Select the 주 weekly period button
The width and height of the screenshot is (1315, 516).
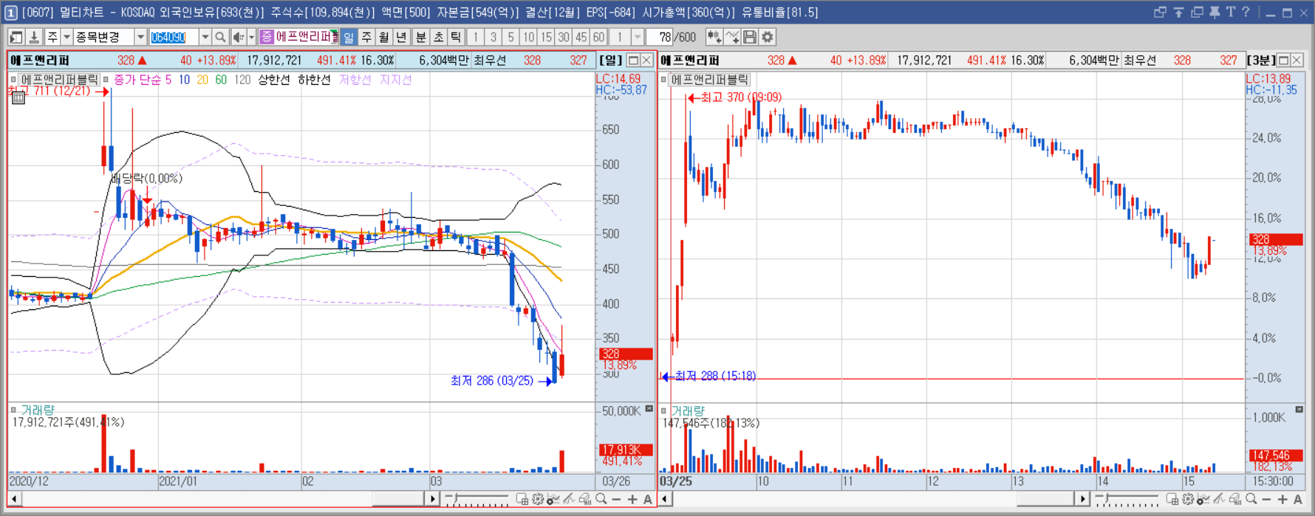click(366, 37)
